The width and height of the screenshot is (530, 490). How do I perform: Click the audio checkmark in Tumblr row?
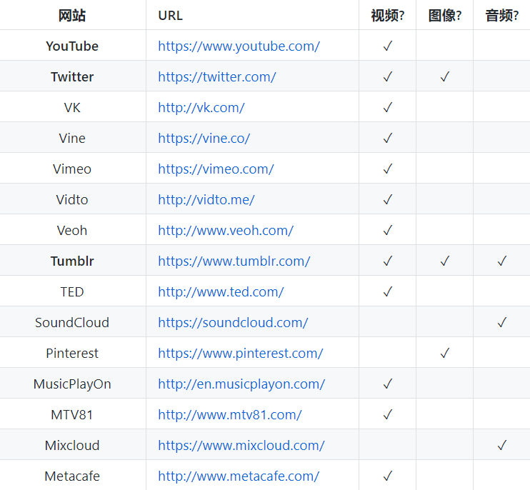(502, 261)
